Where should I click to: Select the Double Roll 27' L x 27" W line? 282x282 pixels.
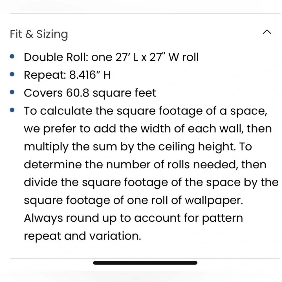(x=111, y=57)
